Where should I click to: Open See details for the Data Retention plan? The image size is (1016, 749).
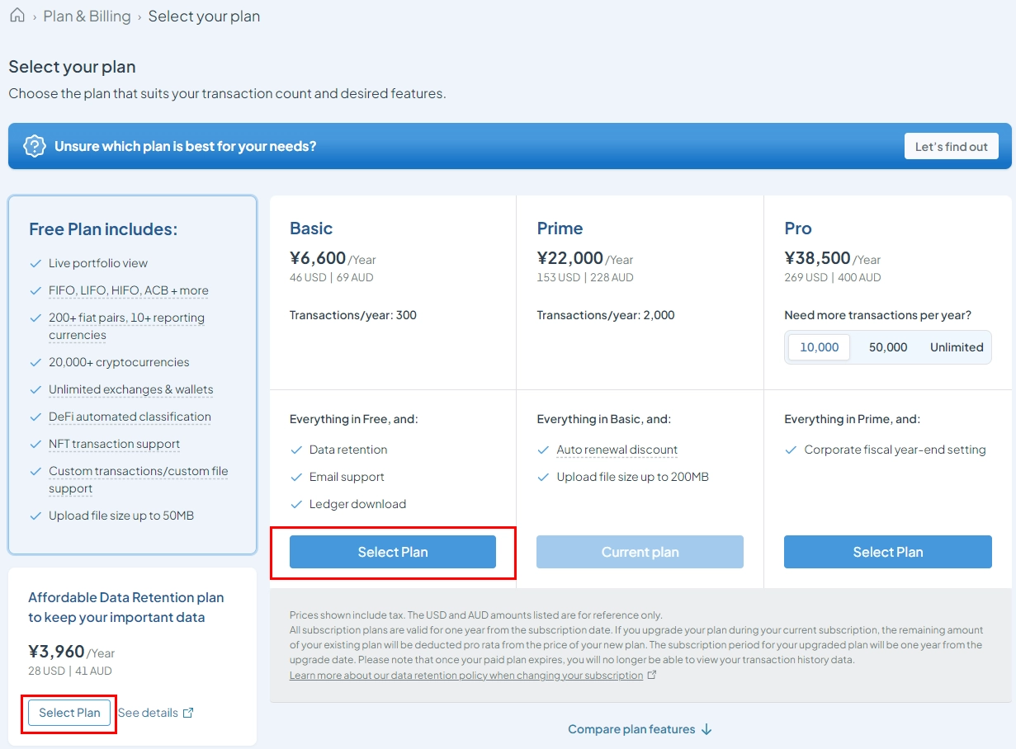(x=148, y=713)
